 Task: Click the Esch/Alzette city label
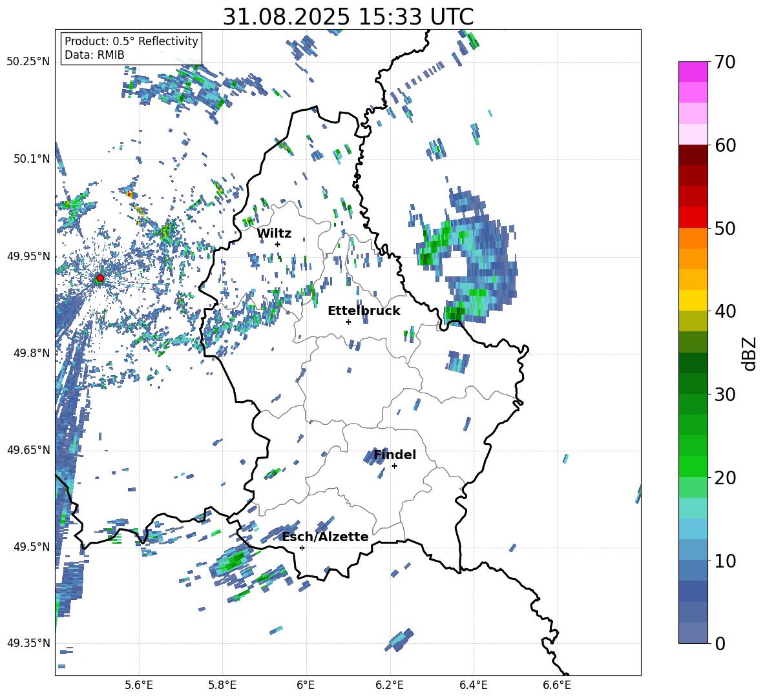tap(326, 537)
